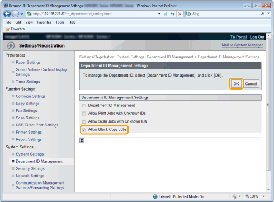Open Printer Settings in sidebar

pyautogui.click(x=29, y=132)
